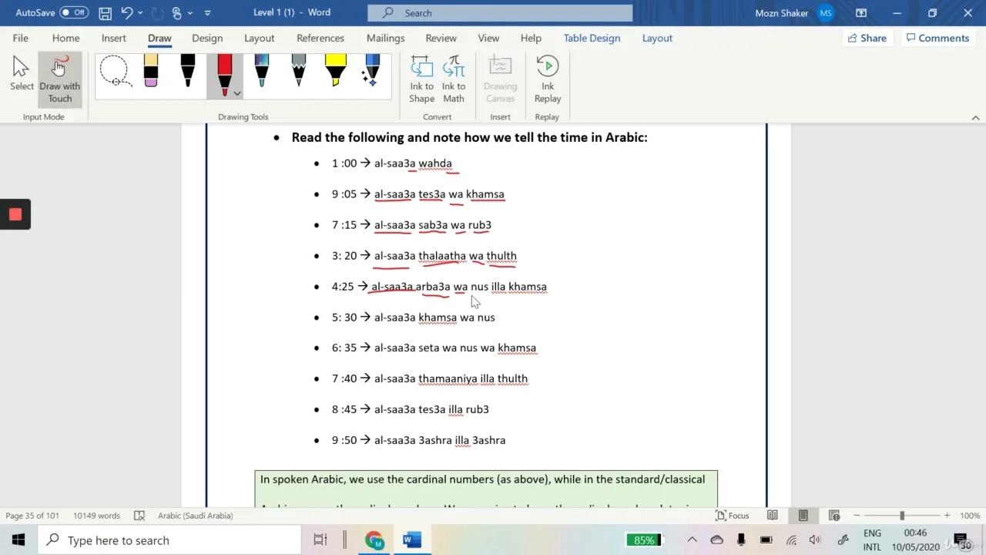Open the Comments pane

click(937, 38)
